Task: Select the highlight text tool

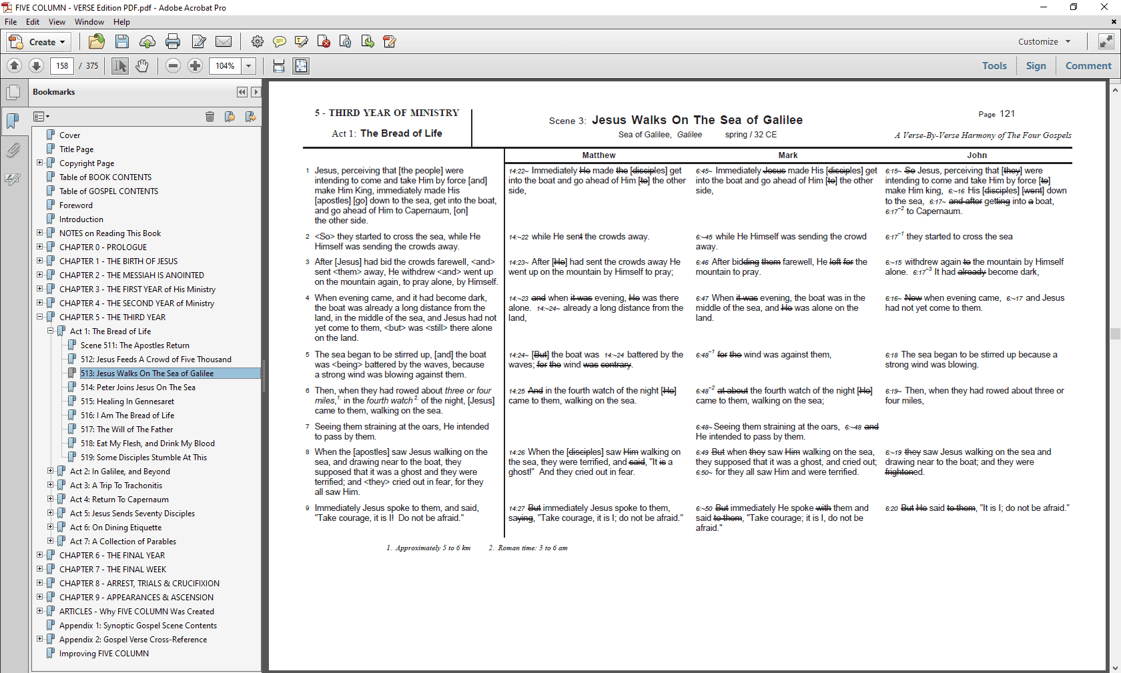Action: click(302, 42)
